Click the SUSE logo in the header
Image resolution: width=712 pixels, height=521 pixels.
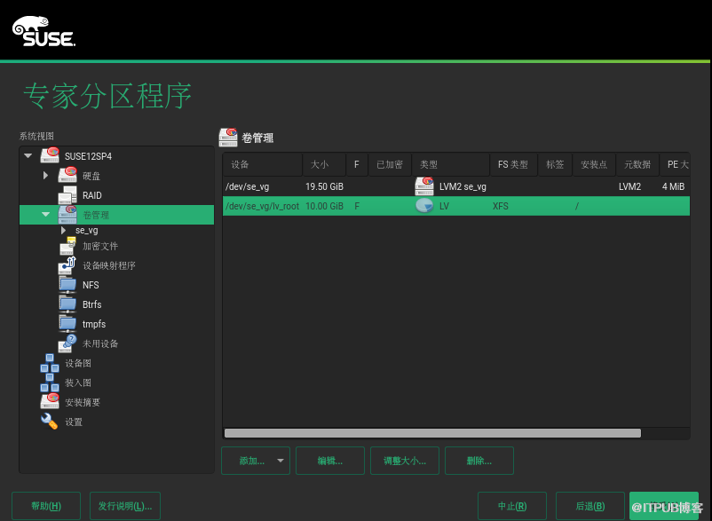(44, 31)
